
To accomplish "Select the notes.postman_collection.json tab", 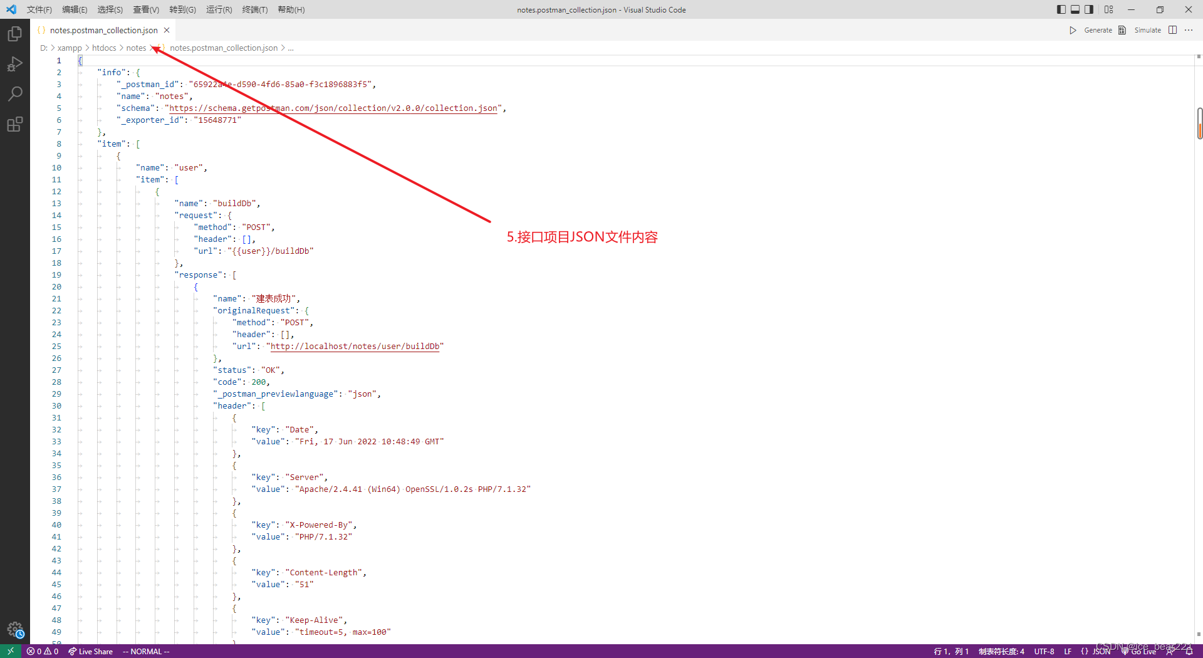I will (x=103, y=30).
